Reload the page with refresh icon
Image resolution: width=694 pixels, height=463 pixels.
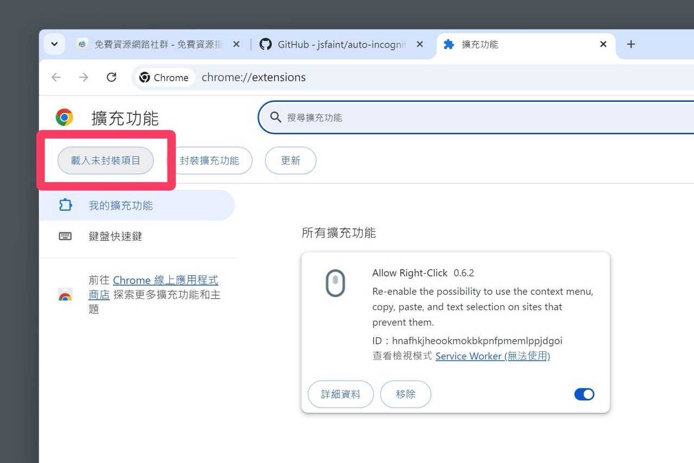click(x=111, y=78)
